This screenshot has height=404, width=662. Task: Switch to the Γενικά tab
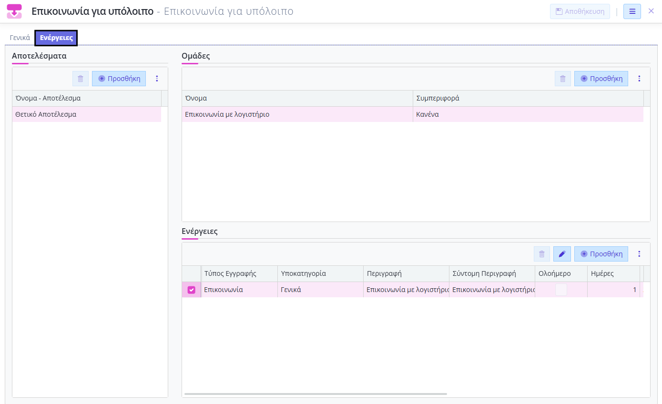pyautogui.click(x=20, y=38)
